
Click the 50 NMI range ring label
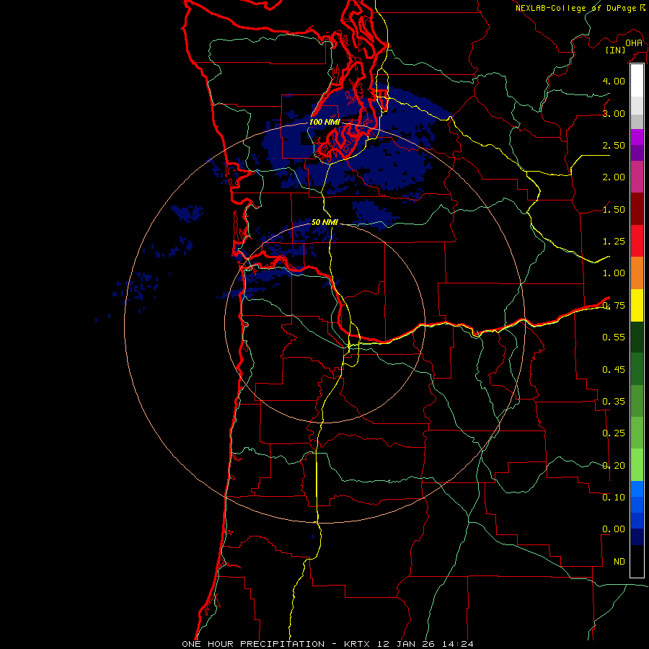pyautogui.click(x=325, y=223)
